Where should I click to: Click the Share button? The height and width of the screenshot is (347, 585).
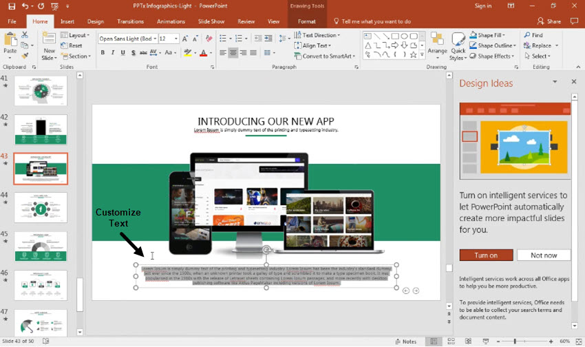pyautogui.click(x=549, y=21)
